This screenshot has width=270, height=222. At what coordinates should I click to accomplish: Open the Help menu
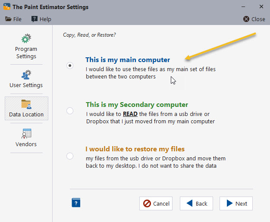(41, 19)
